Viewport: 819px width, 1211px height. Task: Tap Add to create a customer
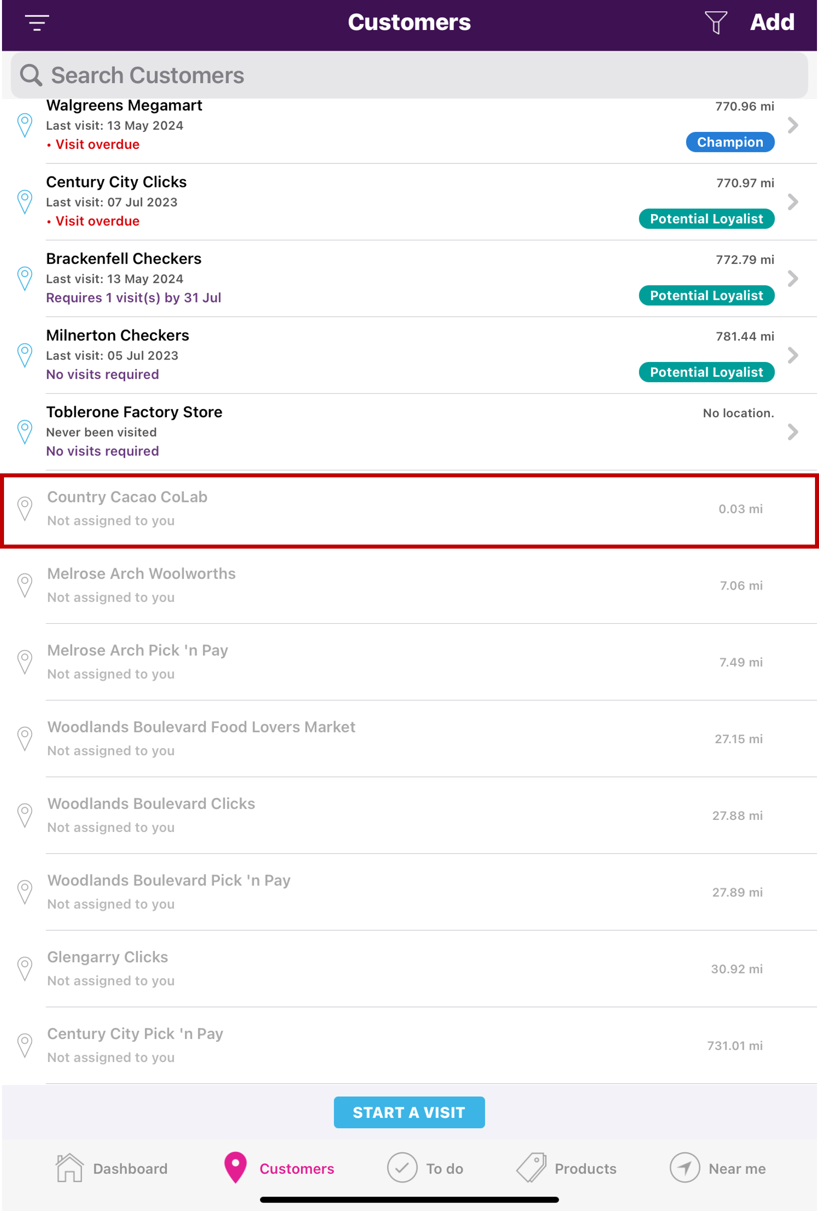(x=771, y=23)
